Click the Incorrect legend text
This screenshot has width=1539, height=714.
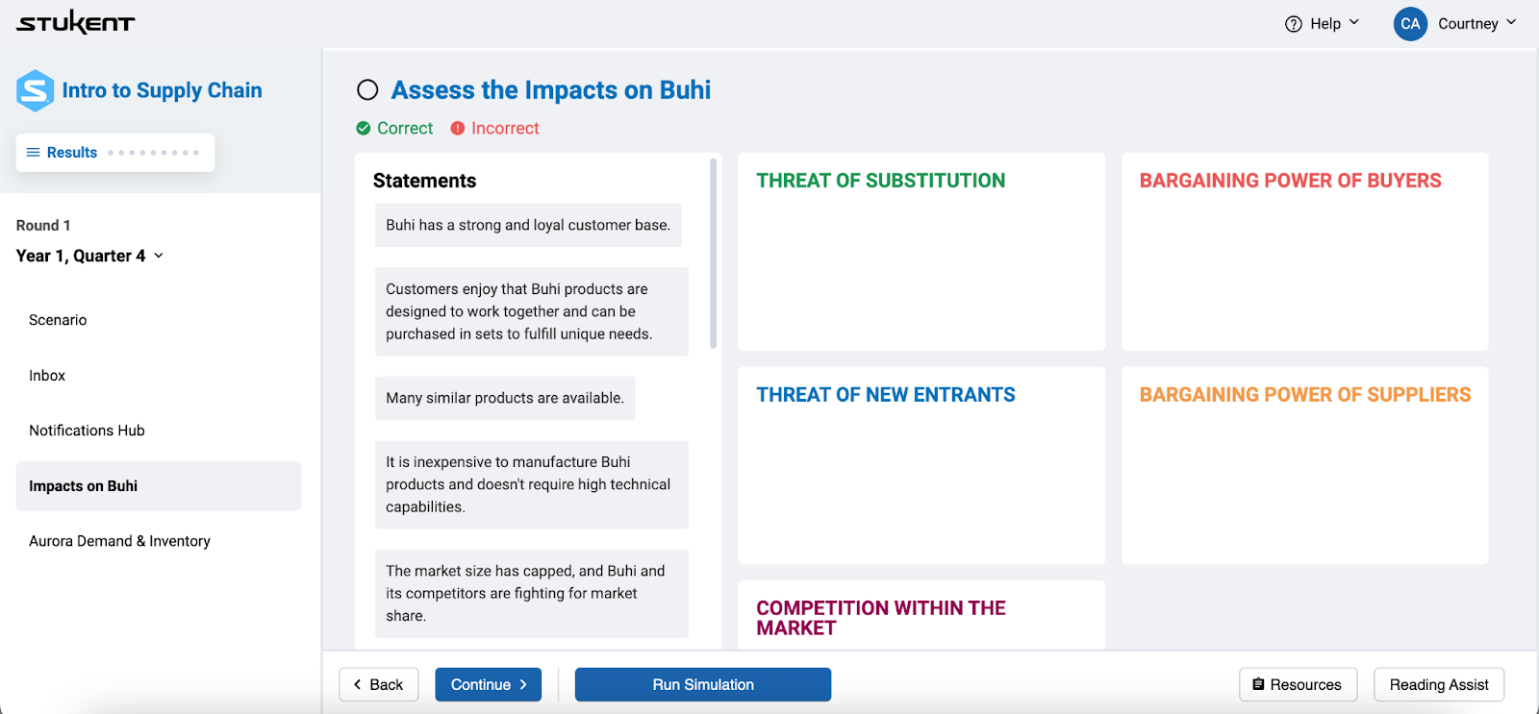tap(505, 129)
